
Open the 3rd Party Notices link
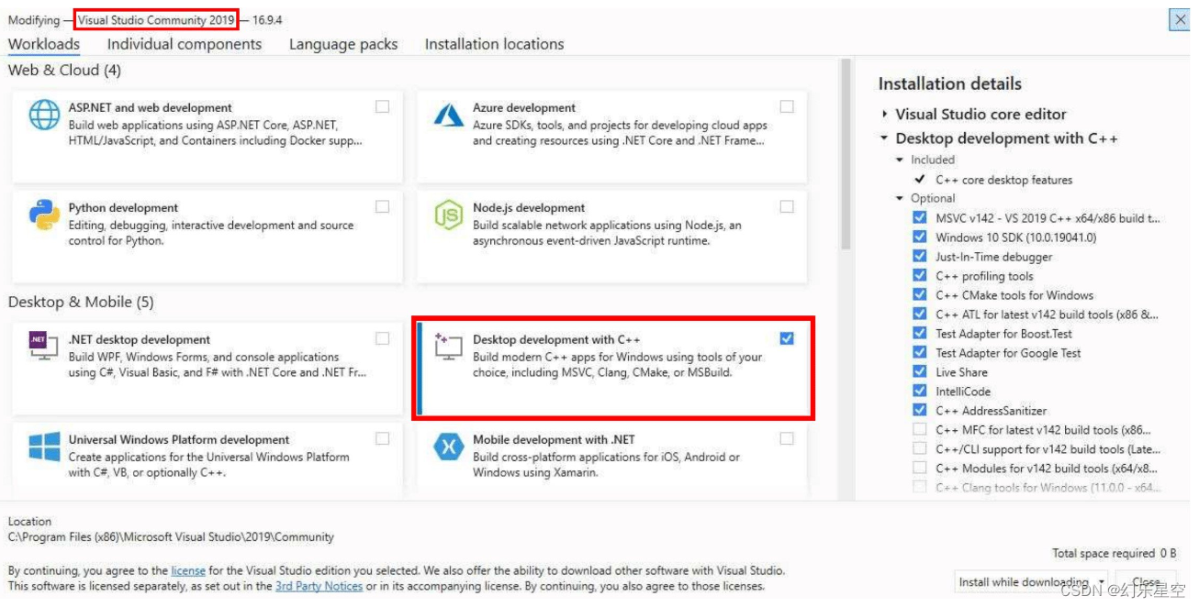pyautogui.click(x=319, y=586)
